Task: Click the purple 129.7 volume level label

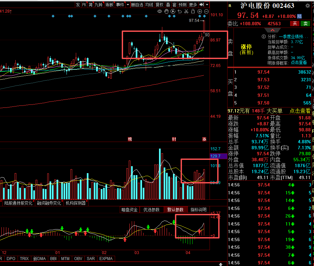Action: pyautogui.click(x=215, y=156)
